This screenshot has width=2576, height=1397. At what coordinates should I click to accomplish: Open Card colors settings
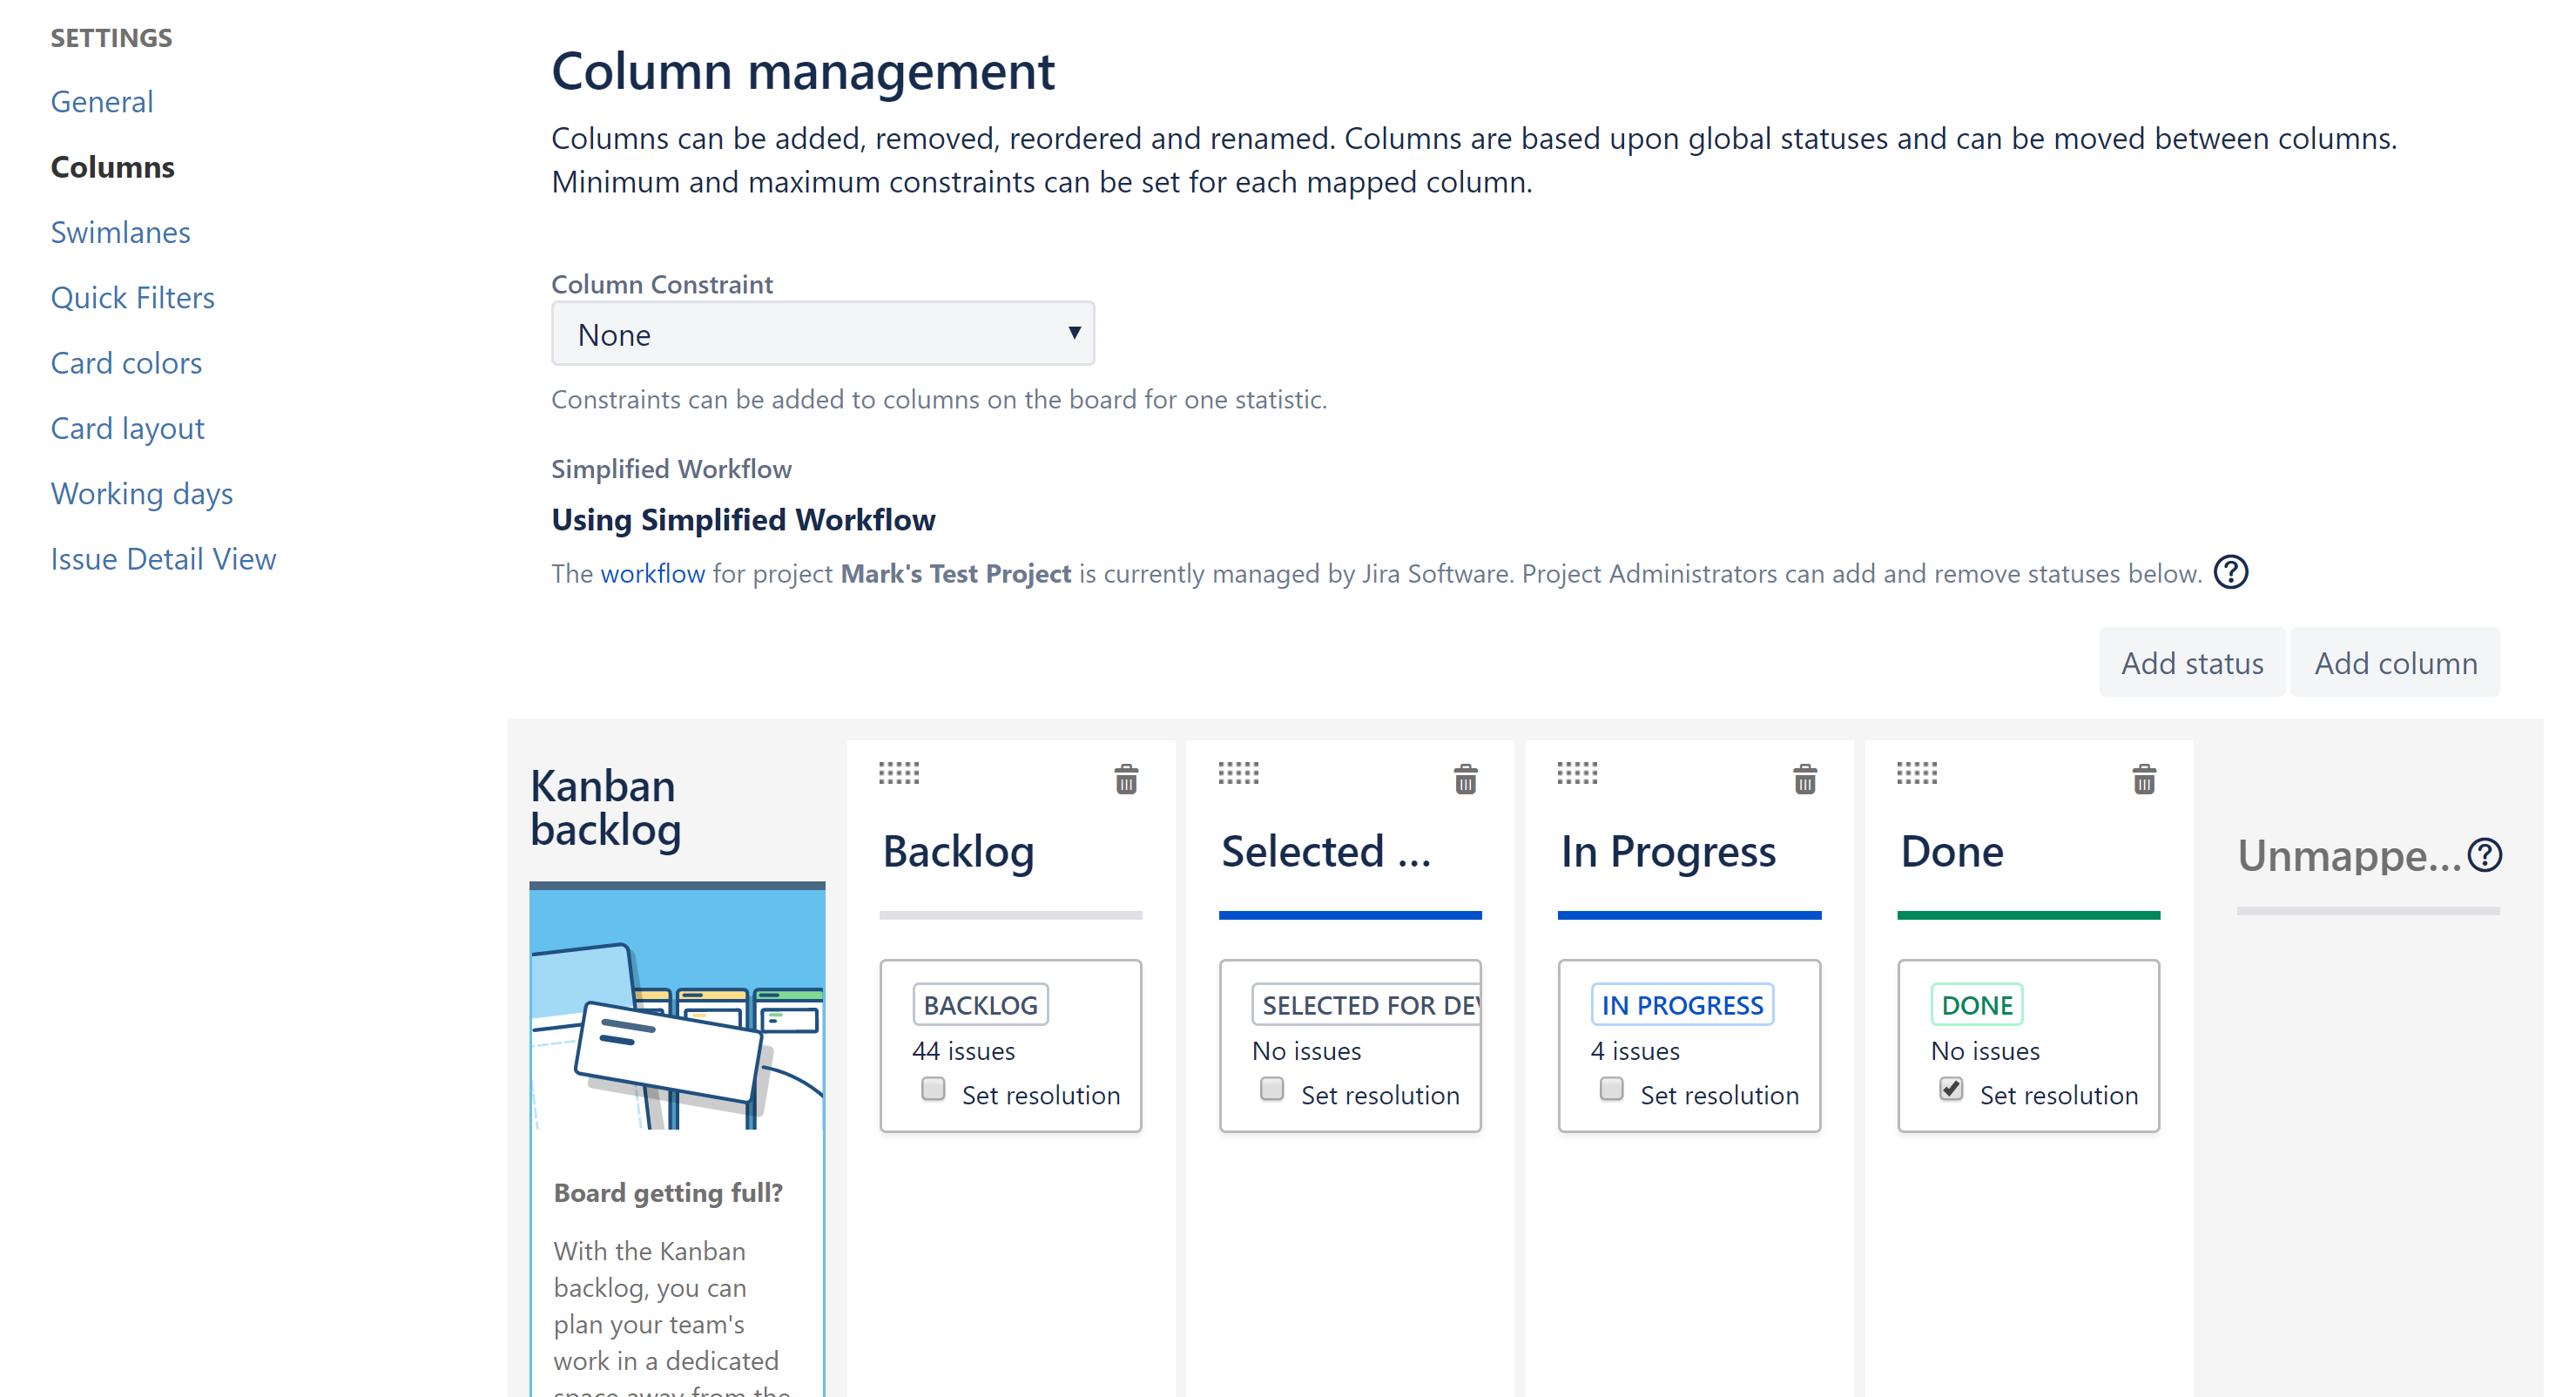point(127,363)
